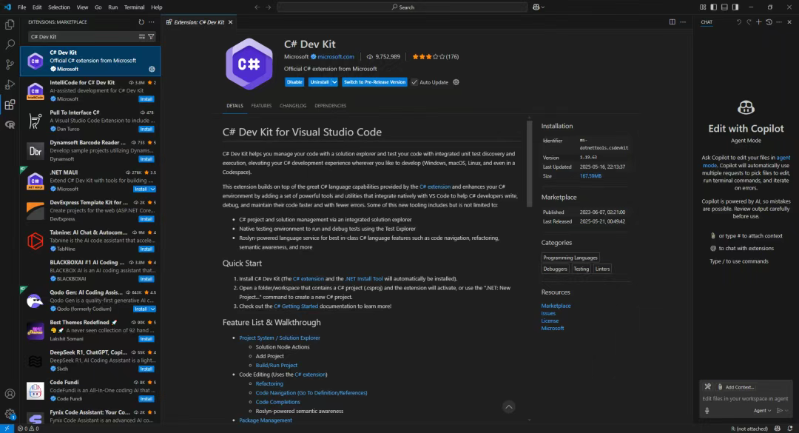
Task: Click the Explorer files icon
Action: coord(10,24)
